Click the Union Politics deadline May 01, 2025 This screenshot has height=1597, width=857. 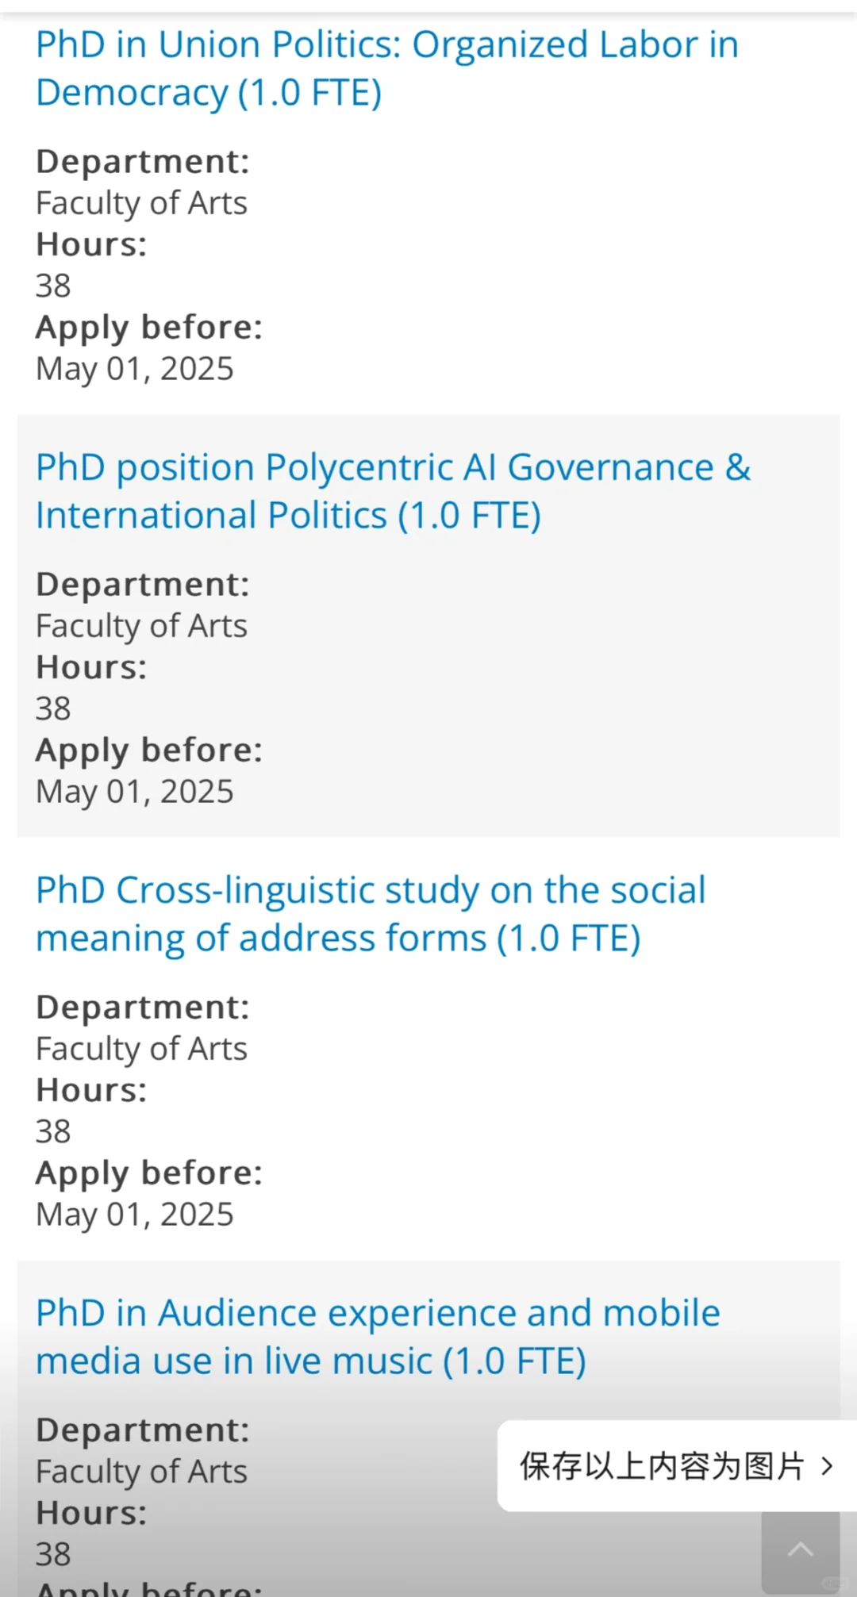point(135,369)
